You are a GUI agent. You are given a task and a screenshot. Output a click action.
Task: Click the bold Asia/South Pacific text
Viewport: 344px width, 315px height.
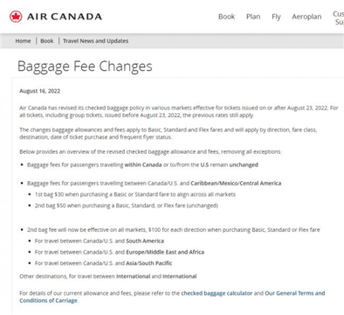tap(149, 263)
